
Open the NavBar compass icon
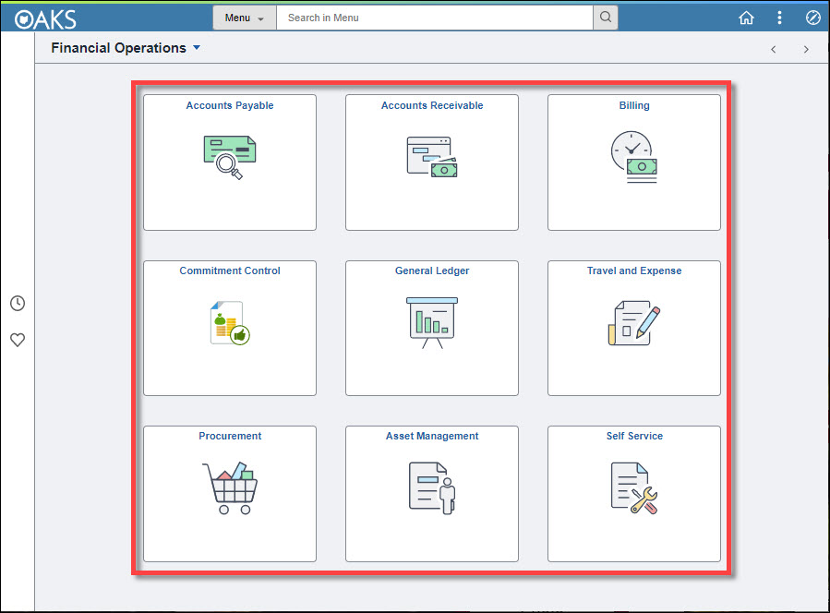(x=813, y=18)
